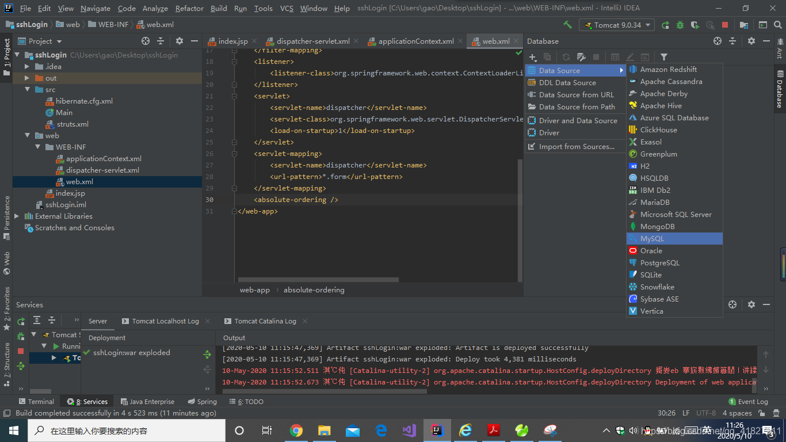Collapse the sshLogin root node in project tree
The height and width of the screenshot is (442, 786).
17,55
